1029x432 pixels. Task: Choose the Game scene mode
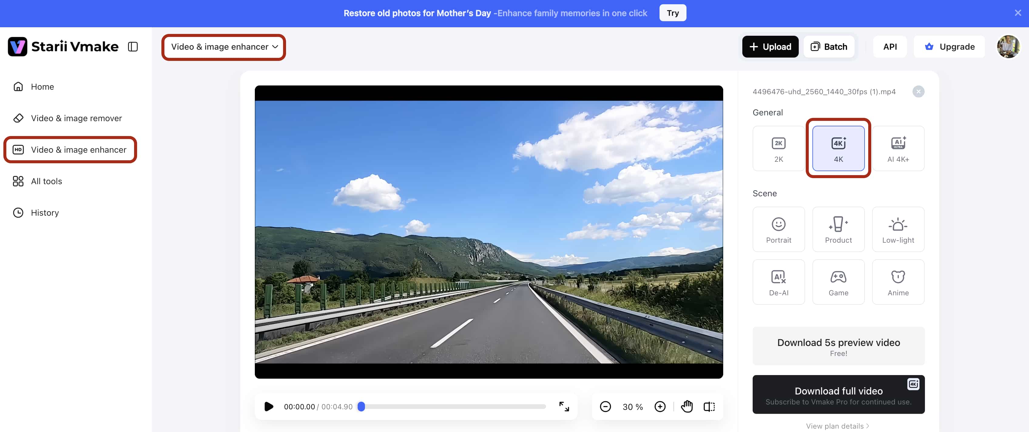pyautogui.click(x=838, y=282)
